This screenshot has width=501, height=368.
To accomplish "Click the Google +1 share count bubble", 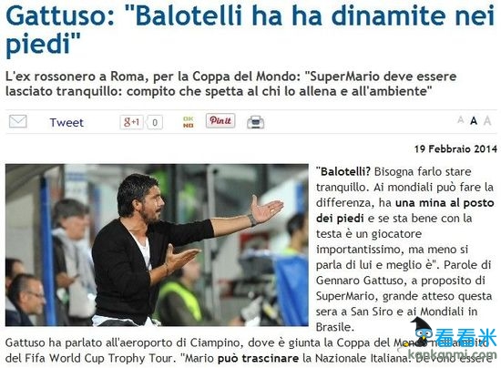I will pos(155,122).
